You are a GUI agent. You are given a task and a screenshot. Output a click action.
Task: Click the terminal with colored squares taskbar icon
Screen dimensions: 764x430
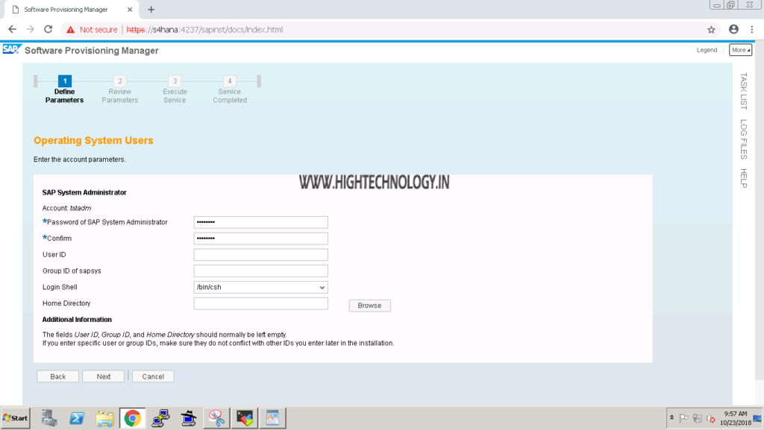[245, 418]
